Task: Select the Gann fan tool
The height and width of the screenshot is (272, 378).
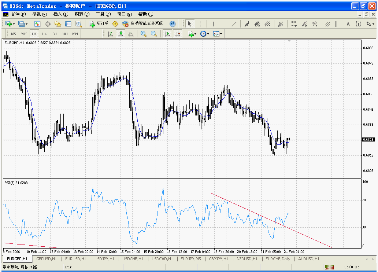Action: click(281, 24)
